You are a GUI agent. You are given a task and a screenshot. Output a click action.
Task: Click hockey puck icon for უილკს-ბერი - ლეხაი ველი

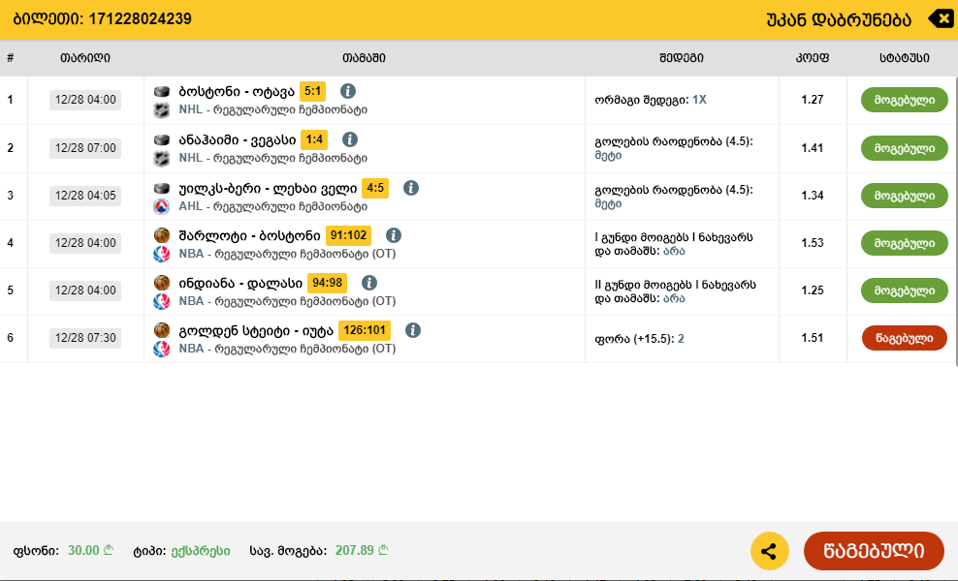[161, 188]
